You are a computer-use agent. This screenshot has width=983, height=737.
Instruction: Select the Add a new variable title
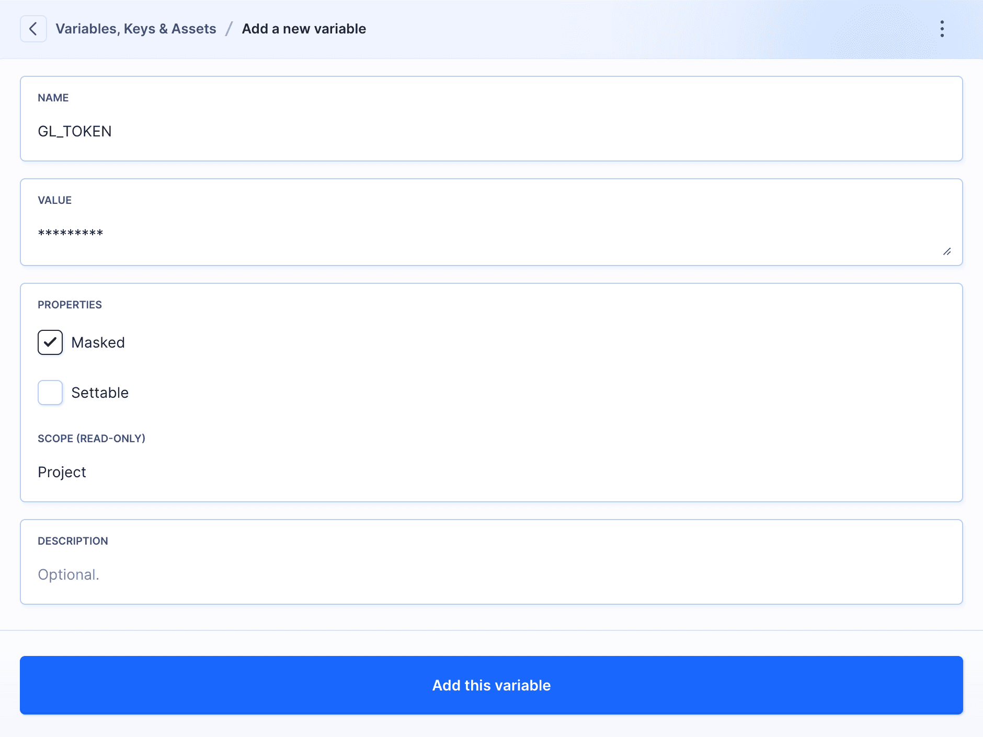(x=304, y=28)
